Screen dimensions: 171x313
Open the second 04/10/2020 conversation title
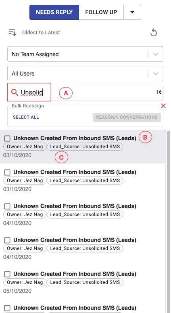click(x=75, y=240)
